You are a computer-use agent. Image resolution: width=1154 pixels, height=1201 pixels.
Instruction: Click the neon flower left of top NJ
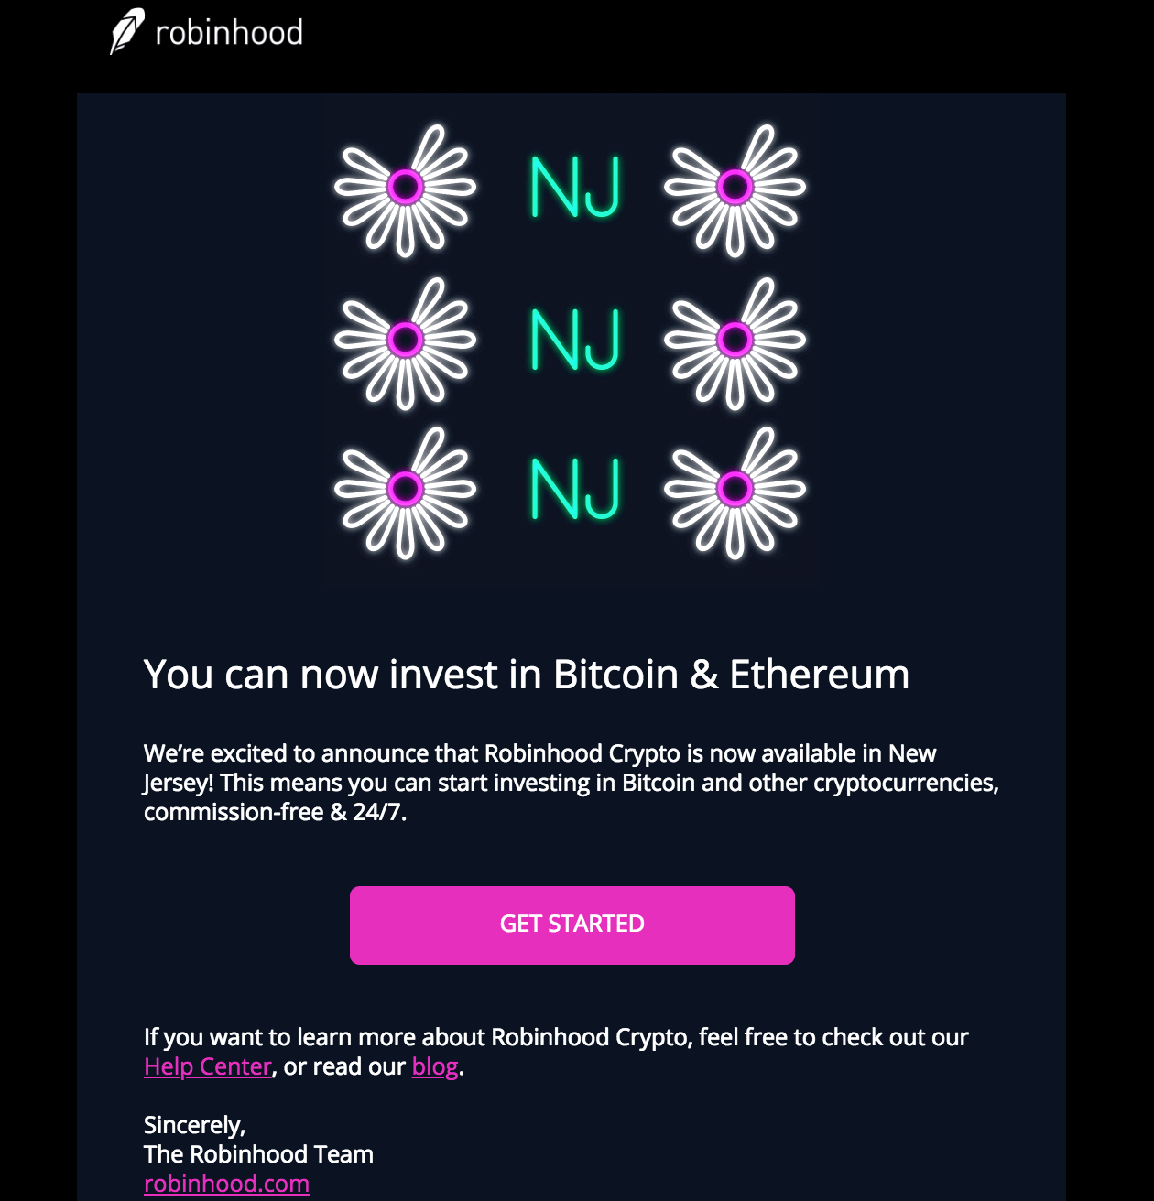click(x=406, y=189)
